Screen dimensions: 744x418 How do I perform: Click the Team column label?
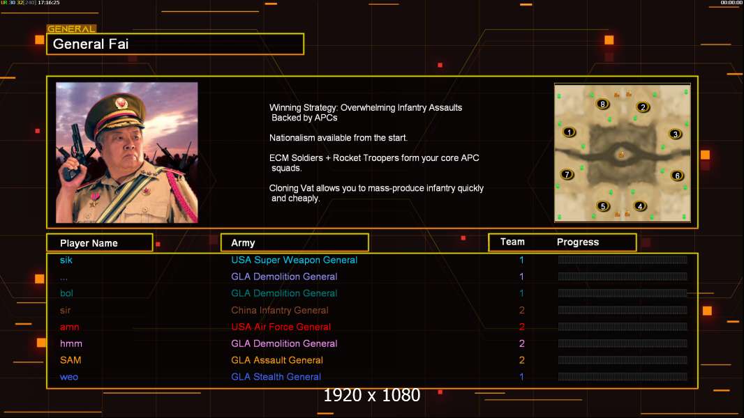coord(512,242)
